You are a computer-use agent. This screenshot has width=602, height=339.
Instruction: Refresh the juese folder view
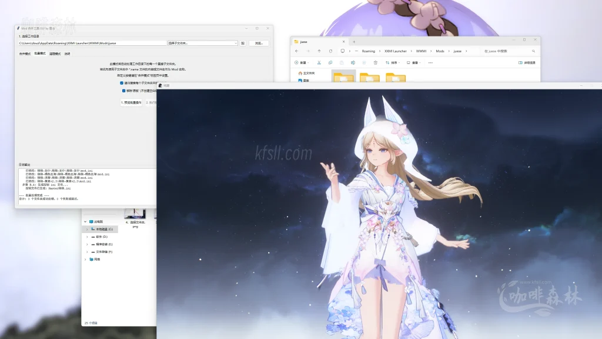coord(331,51)
